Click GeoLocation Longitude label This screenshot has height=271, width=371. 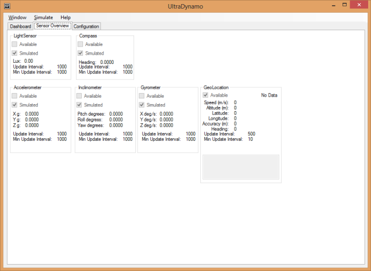[218, 118]
